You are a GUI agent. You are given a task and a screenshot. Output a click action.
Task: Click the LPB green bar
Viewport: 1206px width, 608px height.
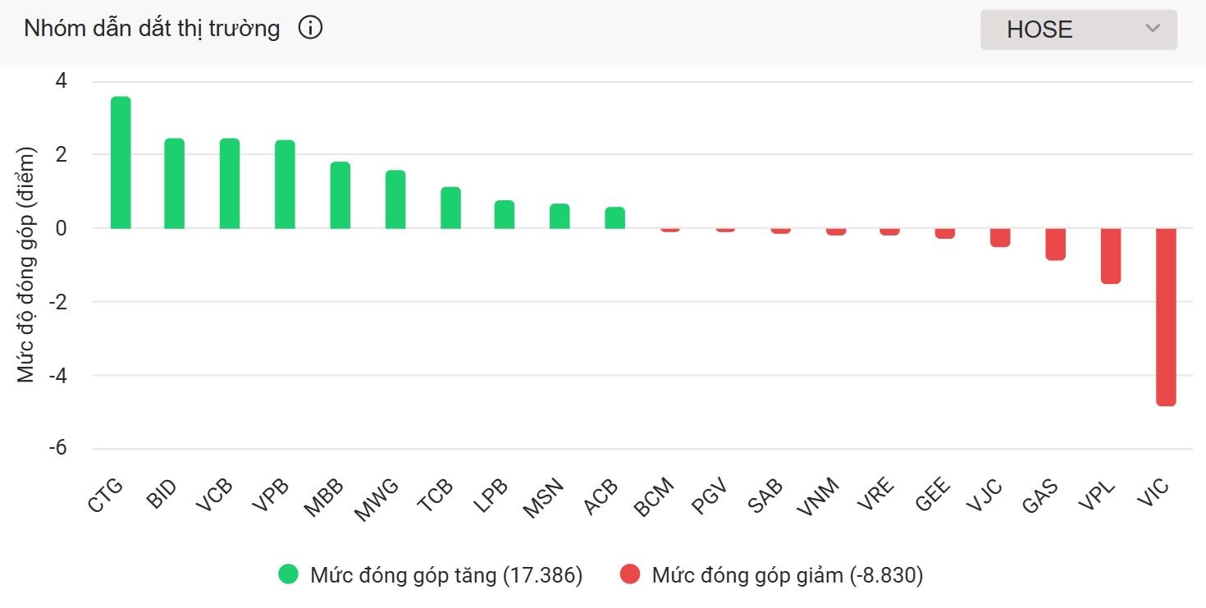pyautogui.click(x=505, y=214)
